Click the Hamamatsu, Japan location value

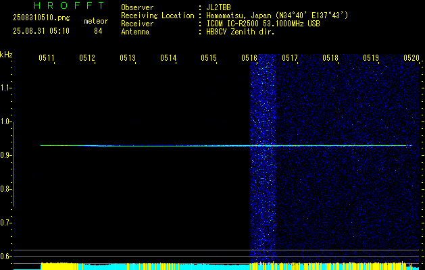[x=277, y=16]
